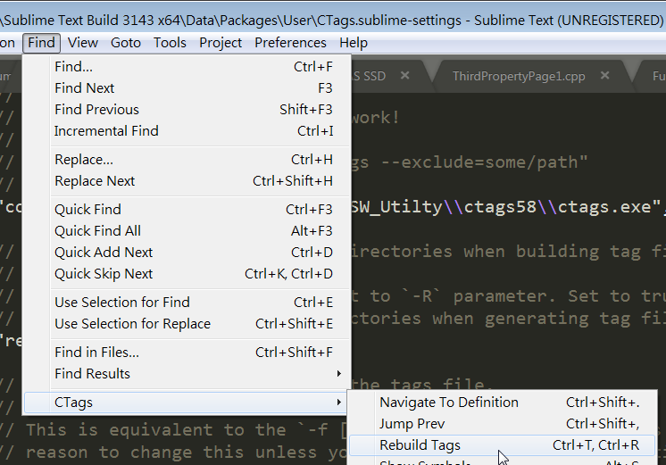Open Find in Files...
666x465 pixels.
pyautogui.click(x=187, y=353)
